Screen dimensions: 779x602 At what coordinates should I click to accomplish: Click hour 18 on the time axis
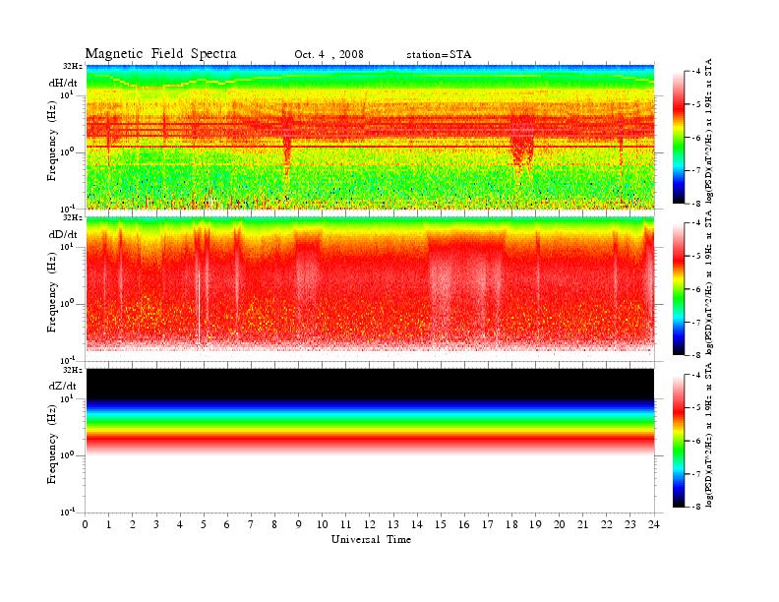coord(511,524)
